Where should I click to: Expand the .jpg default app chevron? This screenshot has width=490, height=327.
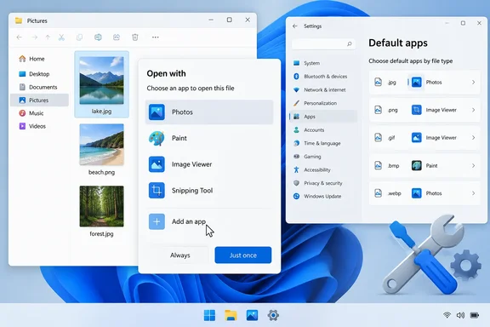[474, 83]
